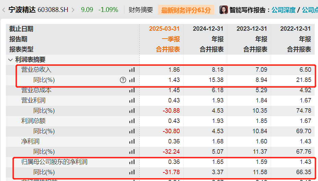Screen dimensions: 318x181
Task: Select the 2023-12-31 column header
Action: coord(252,29)
